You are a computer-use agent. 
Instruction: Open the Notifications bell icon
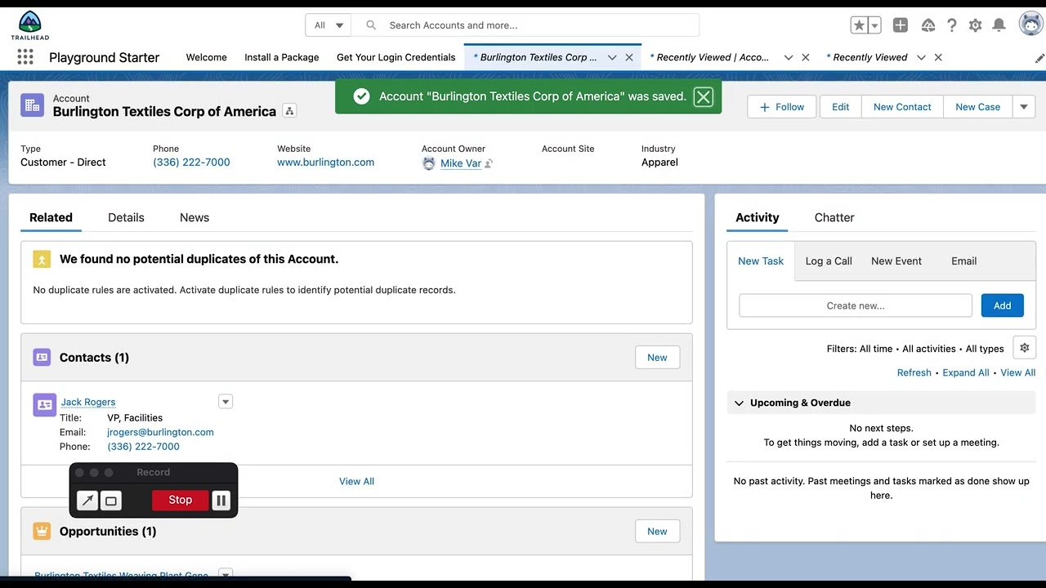(x=999, y=25)
